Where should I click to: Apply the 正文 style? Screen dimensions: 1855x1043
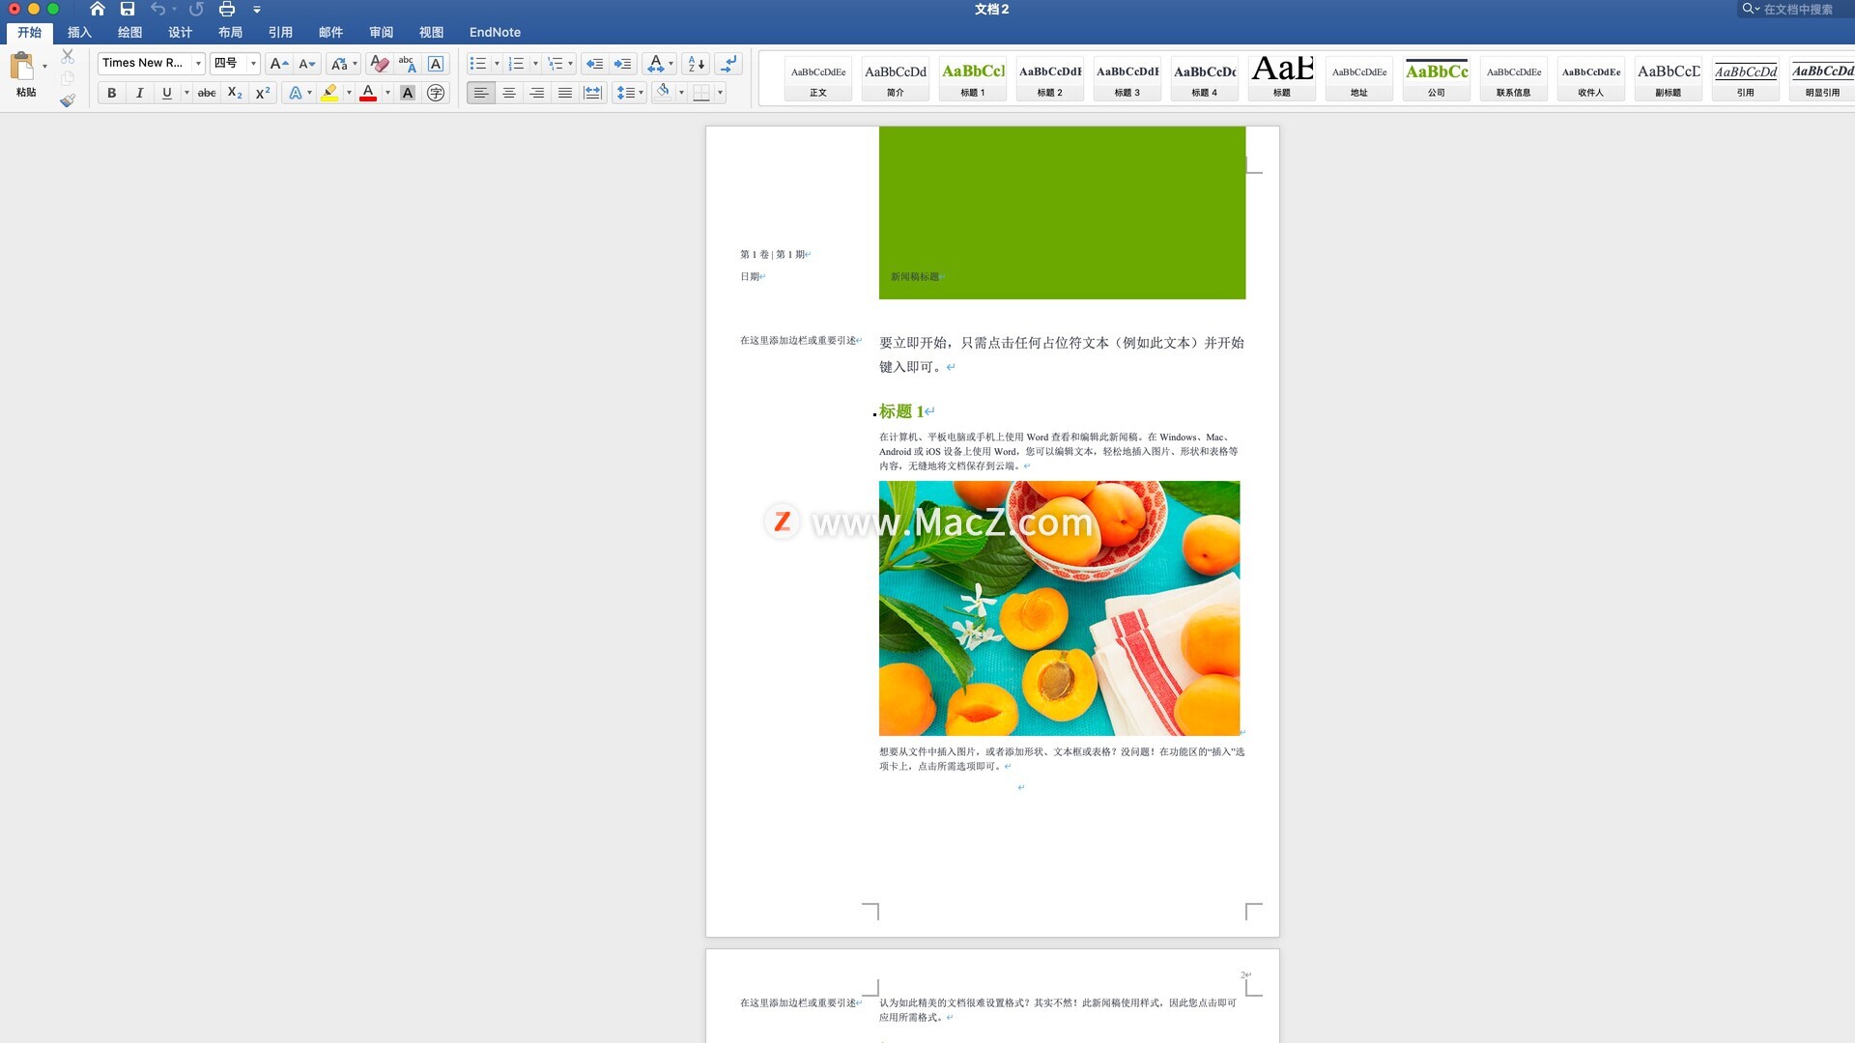tap(818, 78)
